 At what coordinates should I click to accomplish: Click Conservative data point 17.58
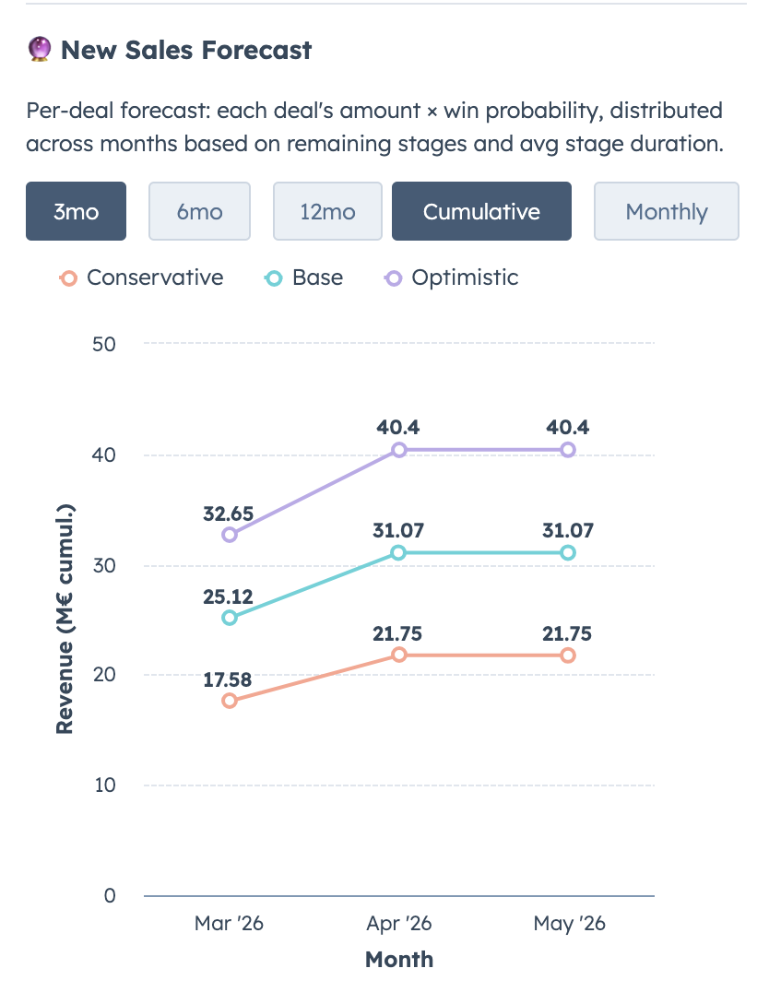pos(230,701)
